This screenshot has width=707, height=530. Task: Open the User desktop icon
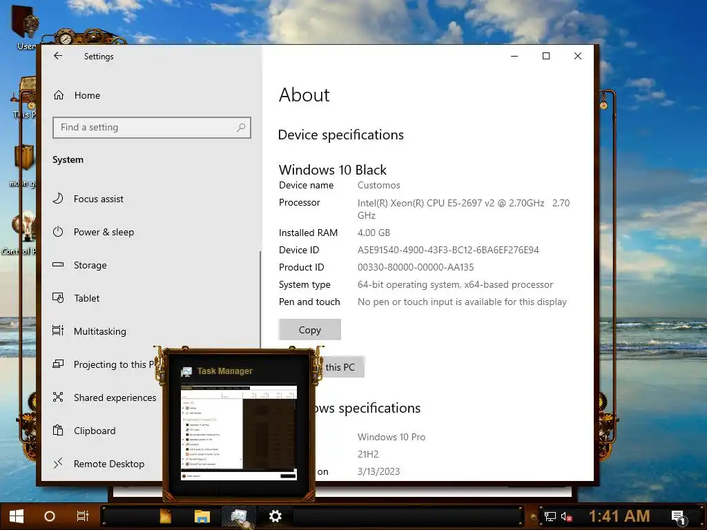[x=25, y=27]
